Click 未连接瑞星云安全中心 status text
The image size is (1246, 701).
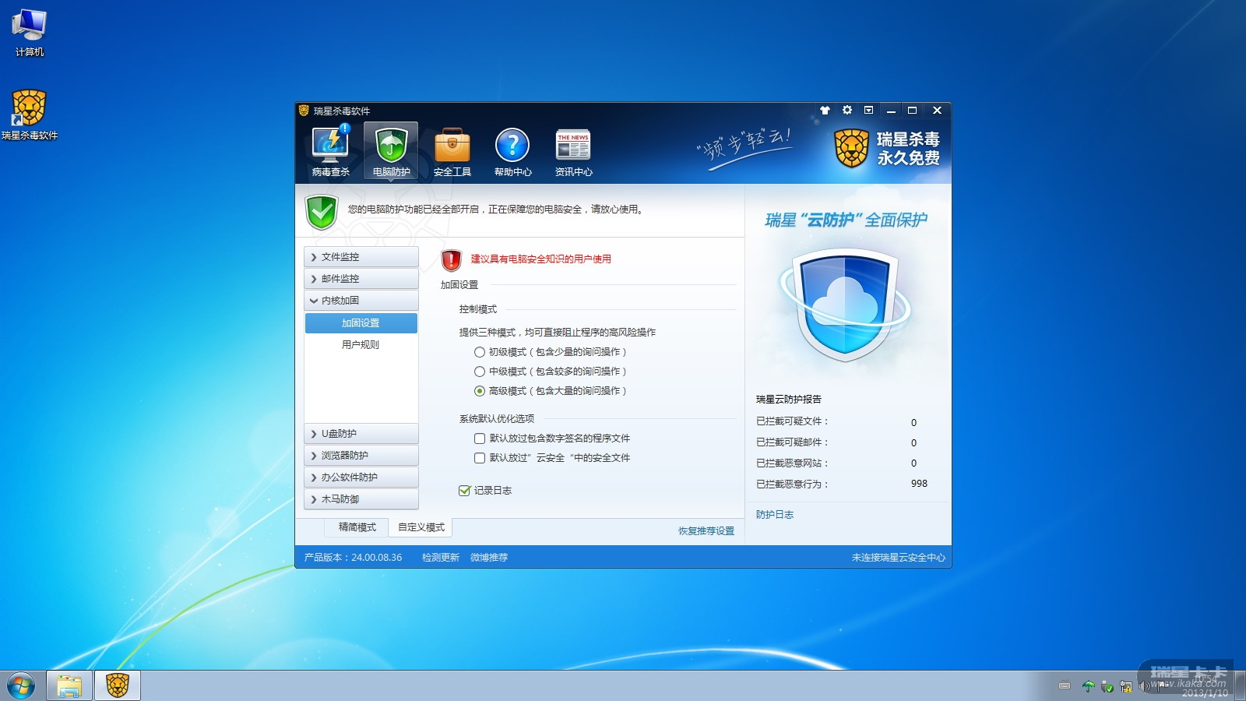pyautogui.click(x=898, y=558)
